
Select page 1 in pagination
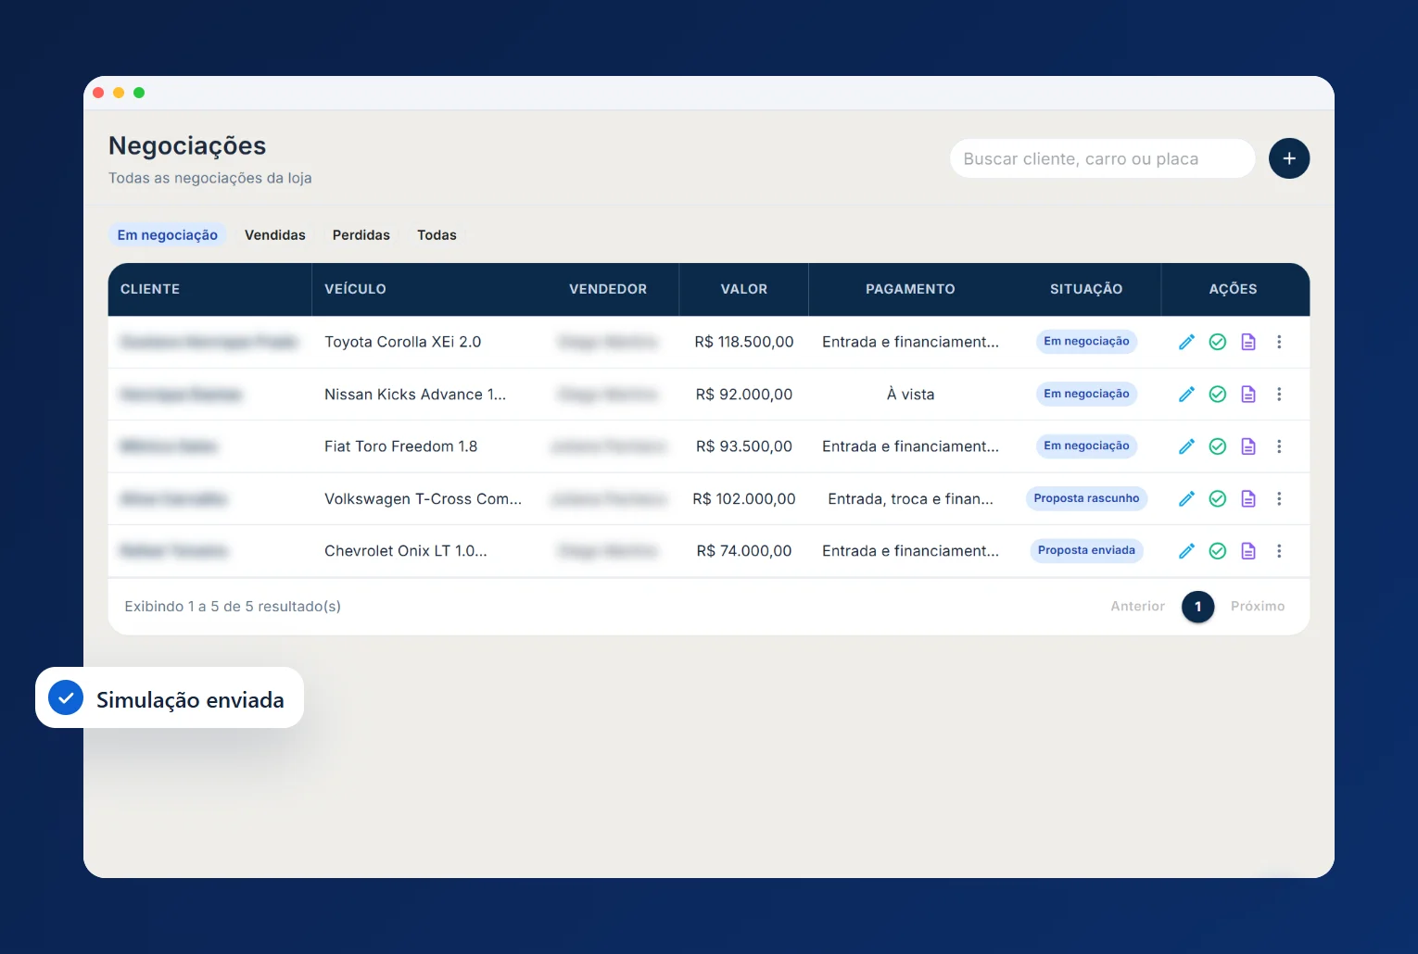coord(1198,607)
